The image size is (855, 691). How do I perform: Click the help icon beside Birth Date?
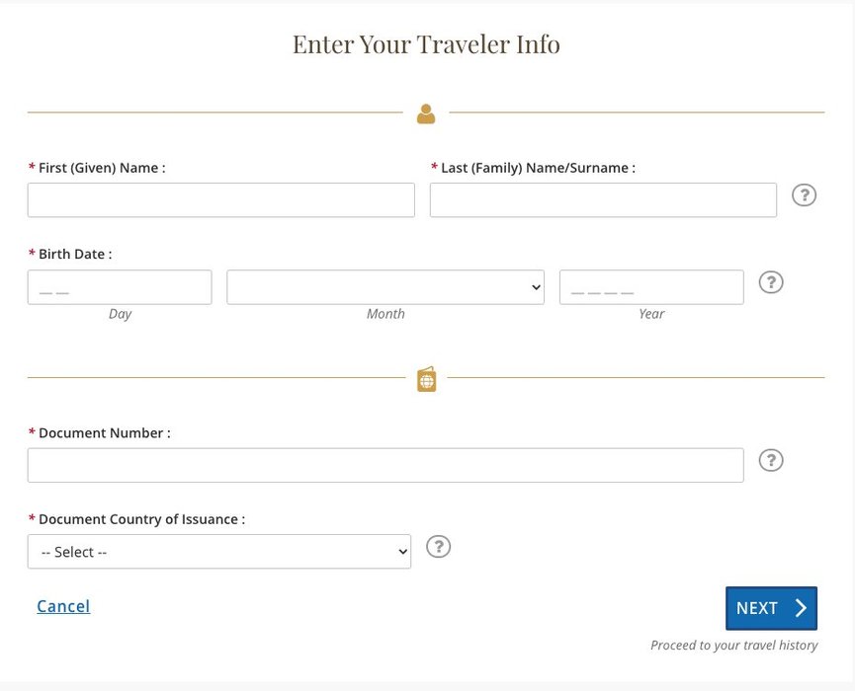[x=771, y=282]
